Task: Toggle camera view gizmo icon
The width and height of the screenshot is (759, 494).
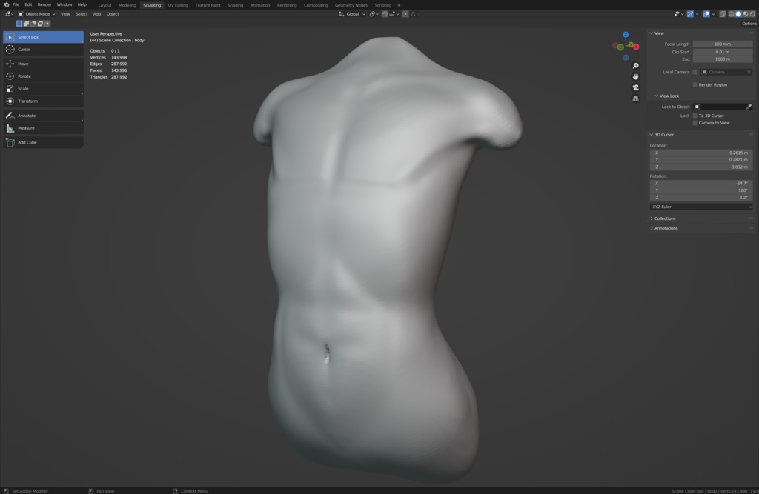Action: 635,87
